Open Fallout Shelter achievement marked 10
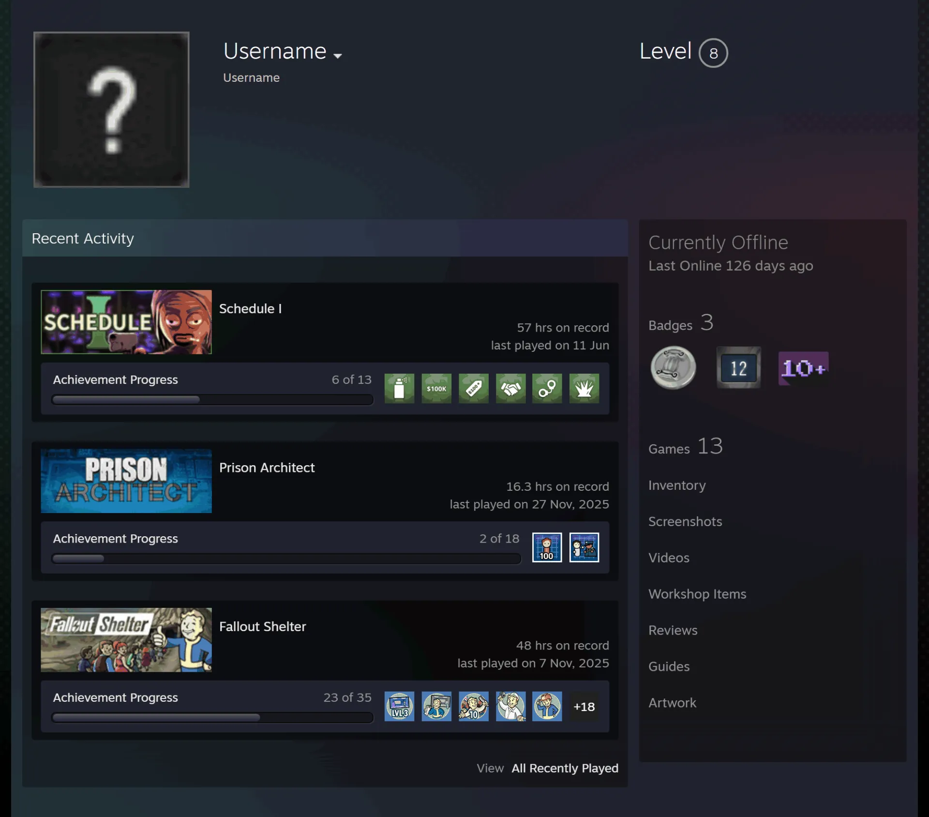This screenshot has height=817, width=929. (474, 706)
